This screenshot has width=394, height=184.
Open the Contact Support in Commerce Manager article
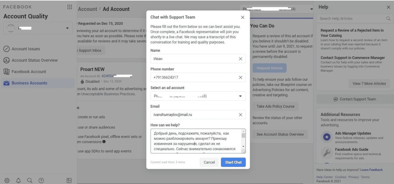[x=353, y=58]
